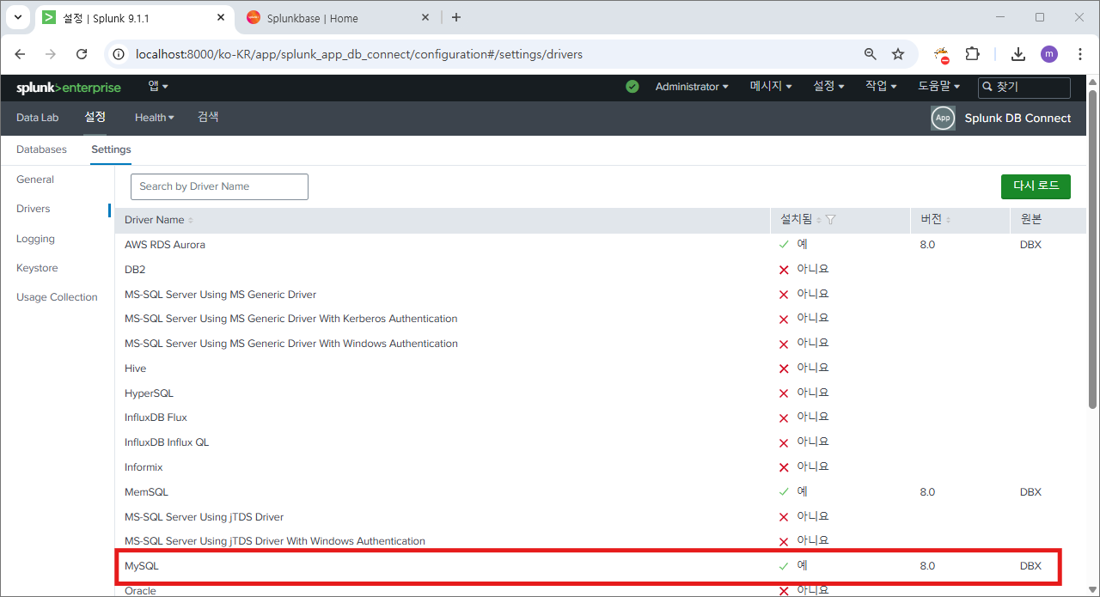Image resolution: width=1100 pixels, height=597 pixels.
Task: Open Logging settings in sidebar
Action: tap(35, 239)
